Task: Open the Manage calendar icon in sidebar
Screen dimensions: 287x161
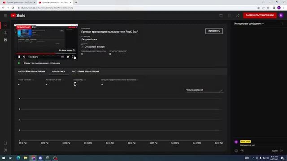Action: pos(5,40)
